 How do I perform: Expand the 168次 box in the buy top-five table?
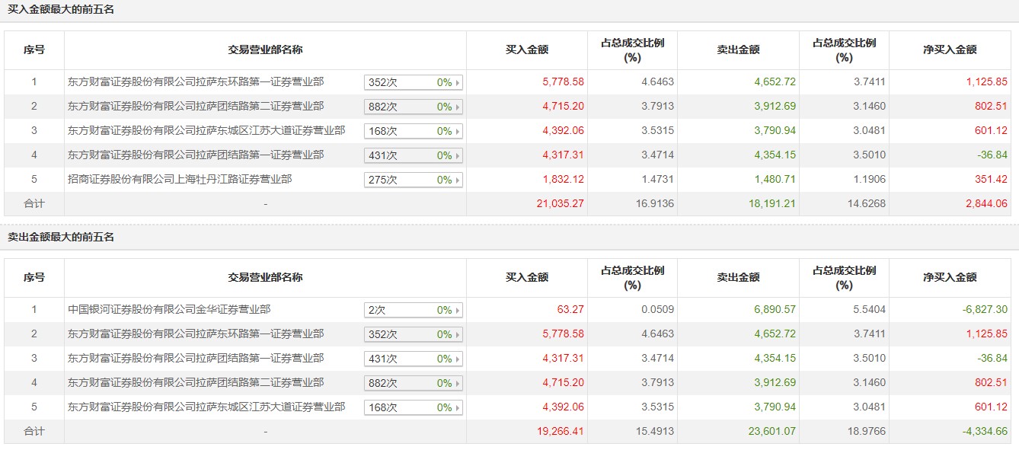(x=413, y=132)
